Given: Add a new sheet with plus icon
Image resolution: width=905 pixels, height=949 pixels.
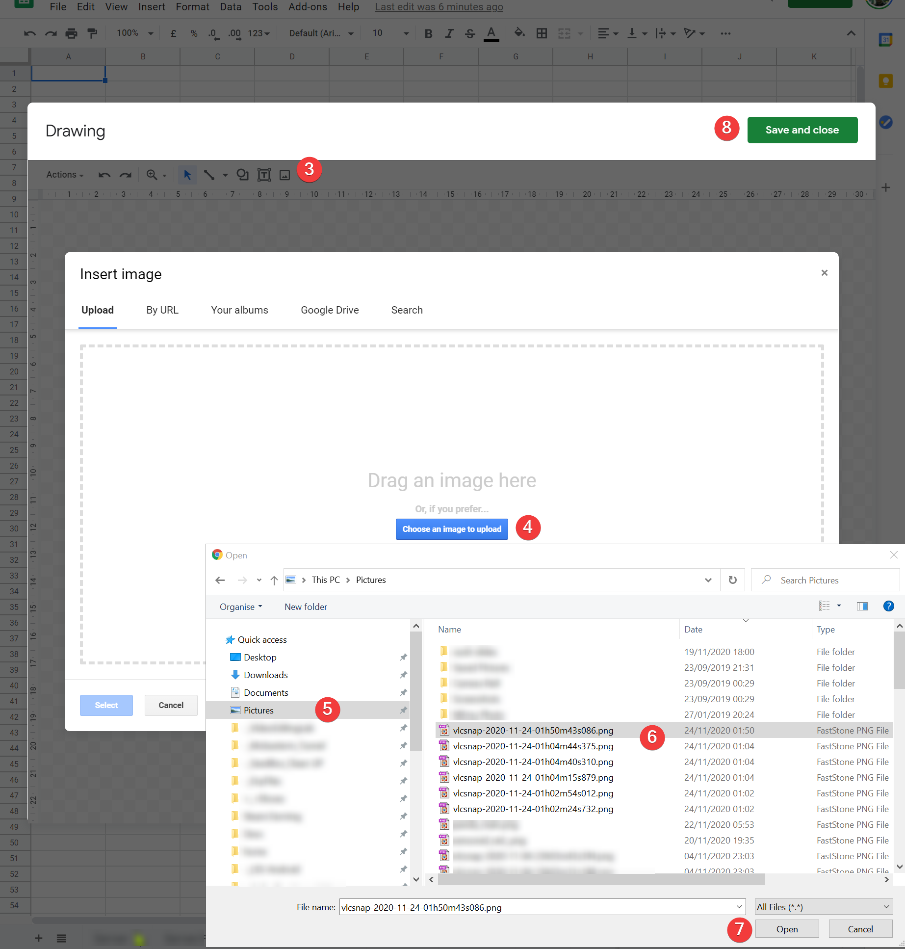Looking at the screenshot, I should 38,938.
